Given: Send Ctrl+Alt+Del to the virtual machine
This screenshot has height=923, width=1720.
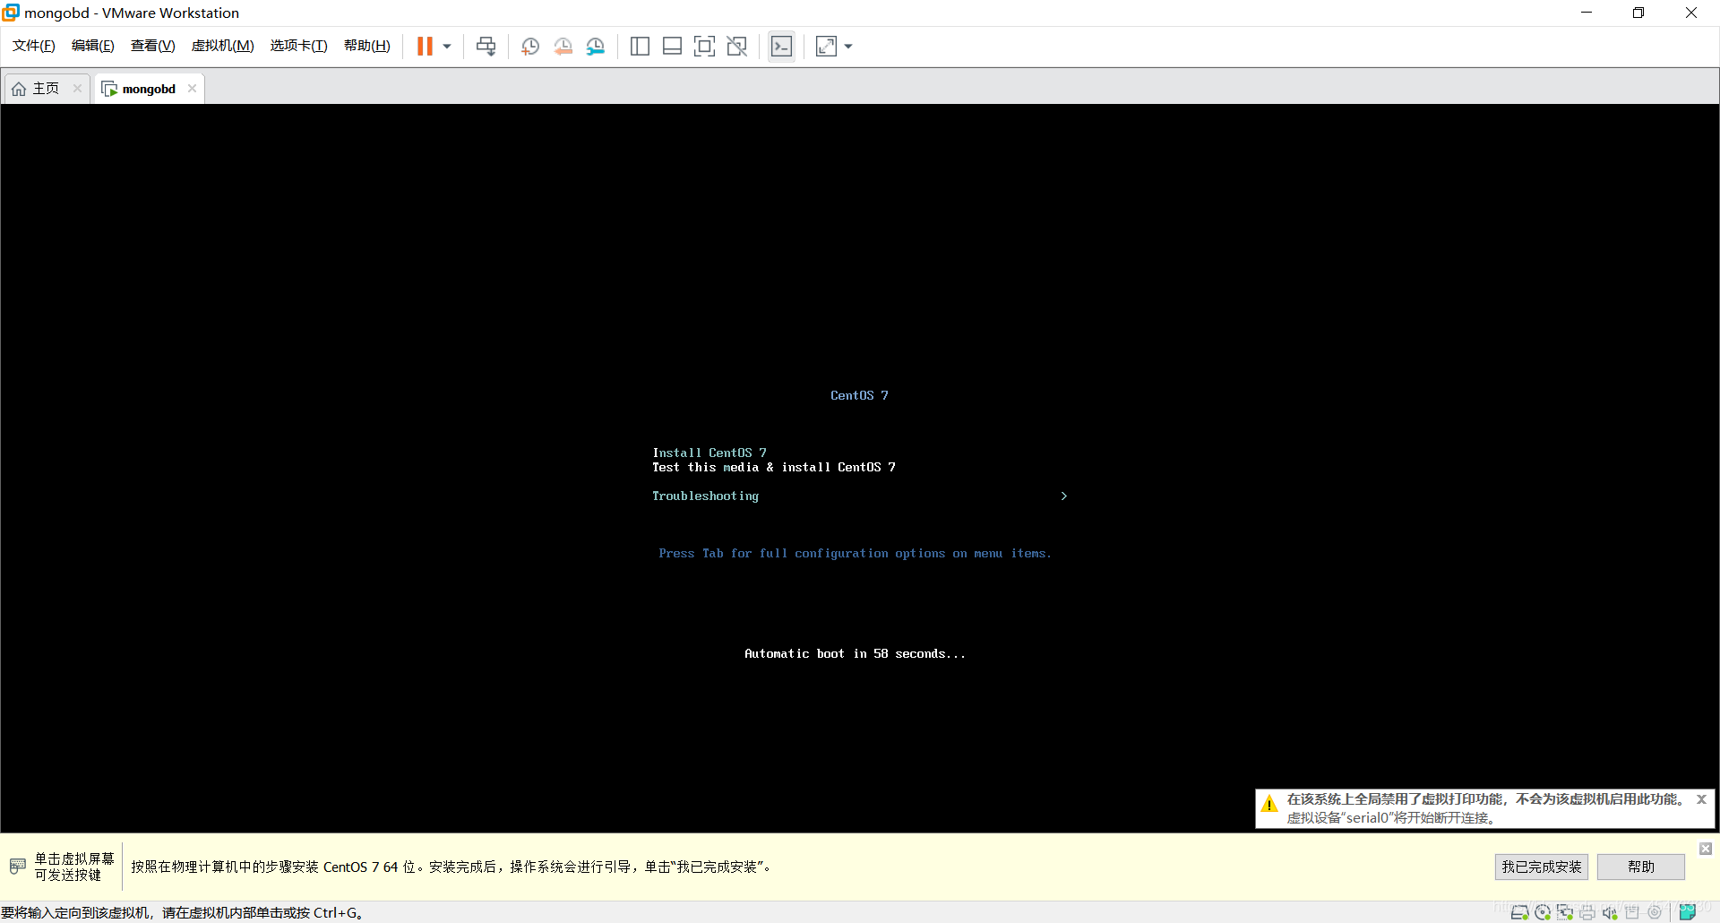Looking at the screenshot, I should pyautogui.click(x=486, y=46).
